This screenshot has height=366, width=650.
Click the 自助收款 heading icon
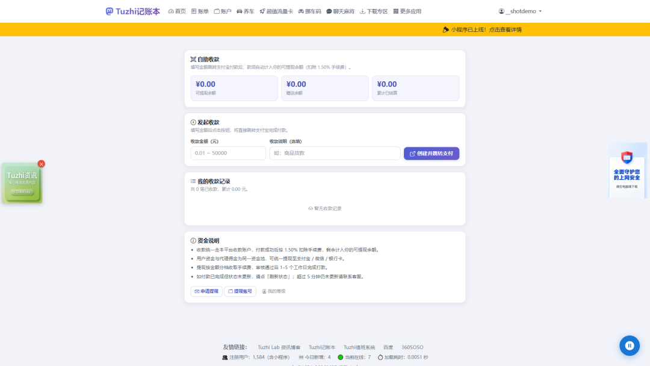[193, 59]
